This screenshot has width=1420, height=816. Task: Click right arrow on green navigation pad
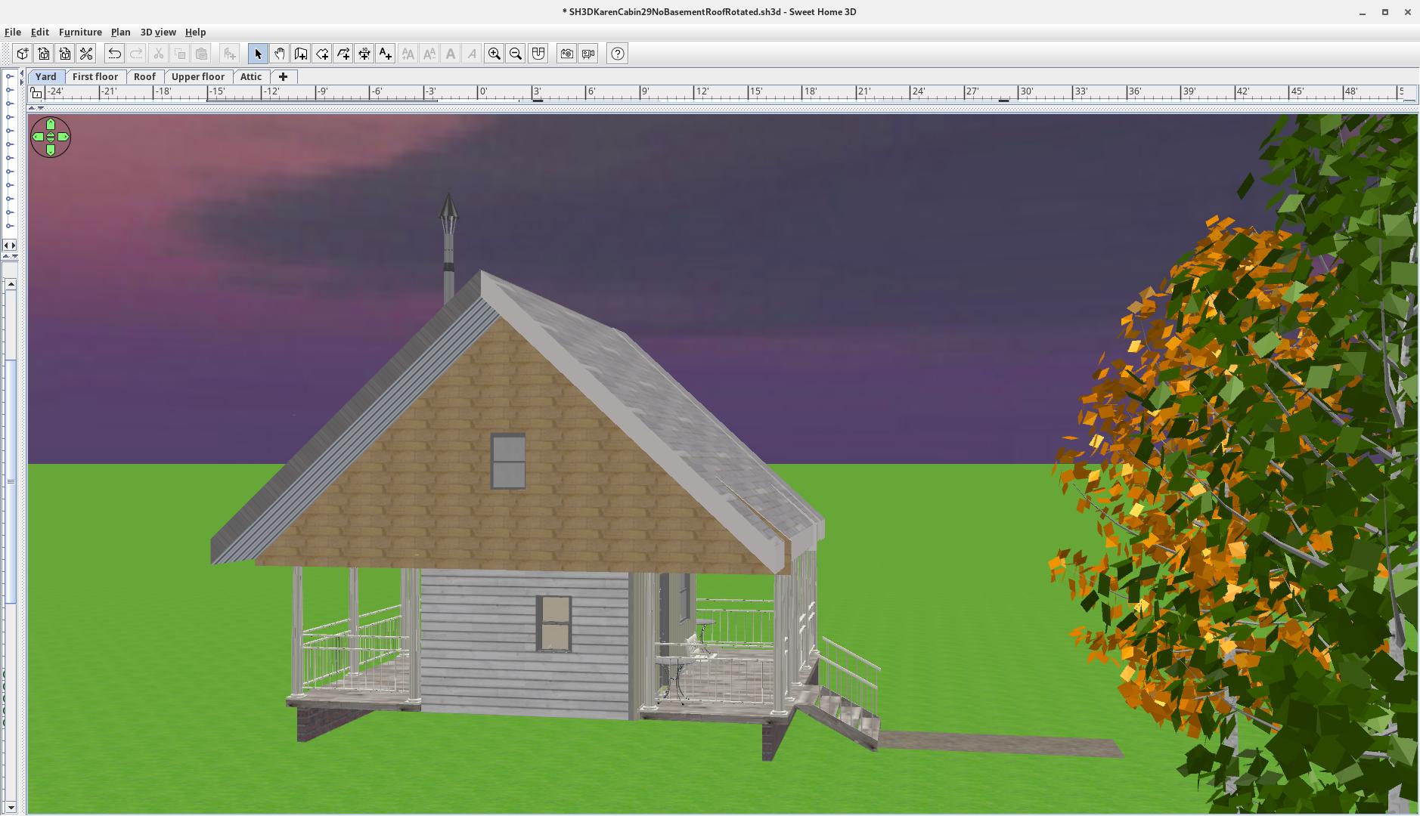click(x=63, y=137)
